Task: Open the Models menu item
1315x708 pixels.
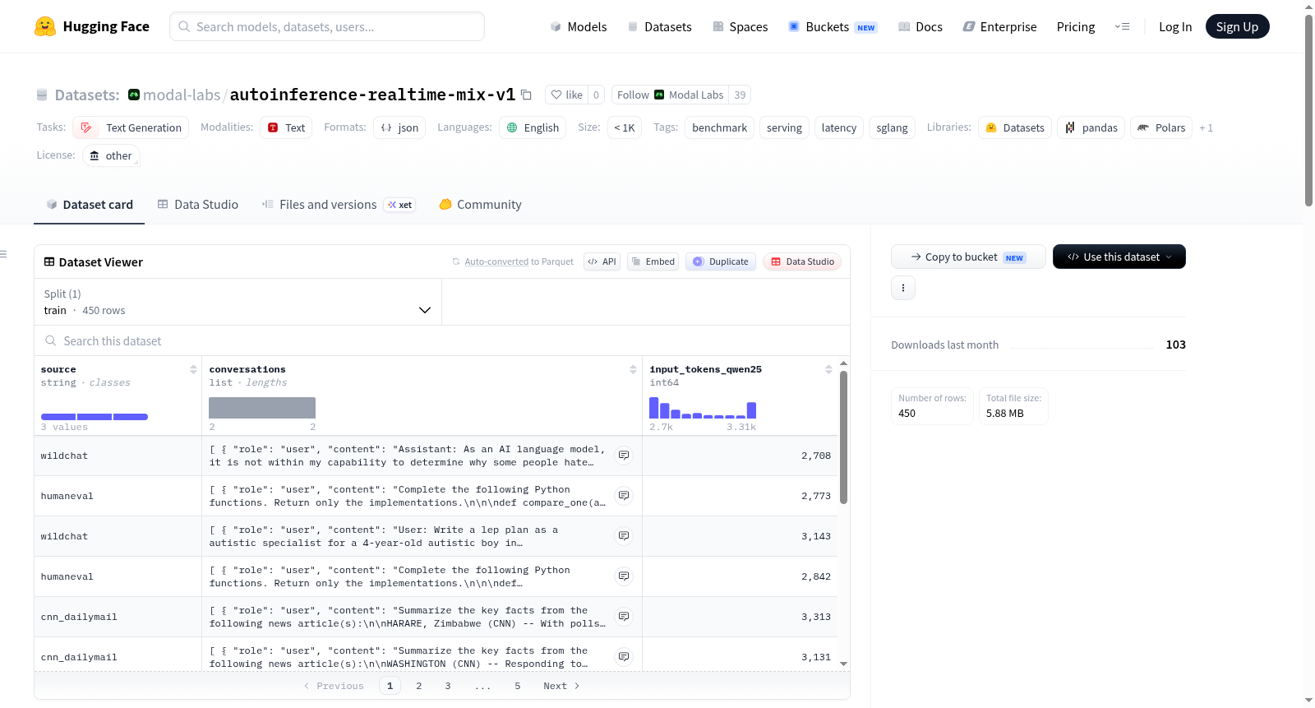Action: pos(579,26)
